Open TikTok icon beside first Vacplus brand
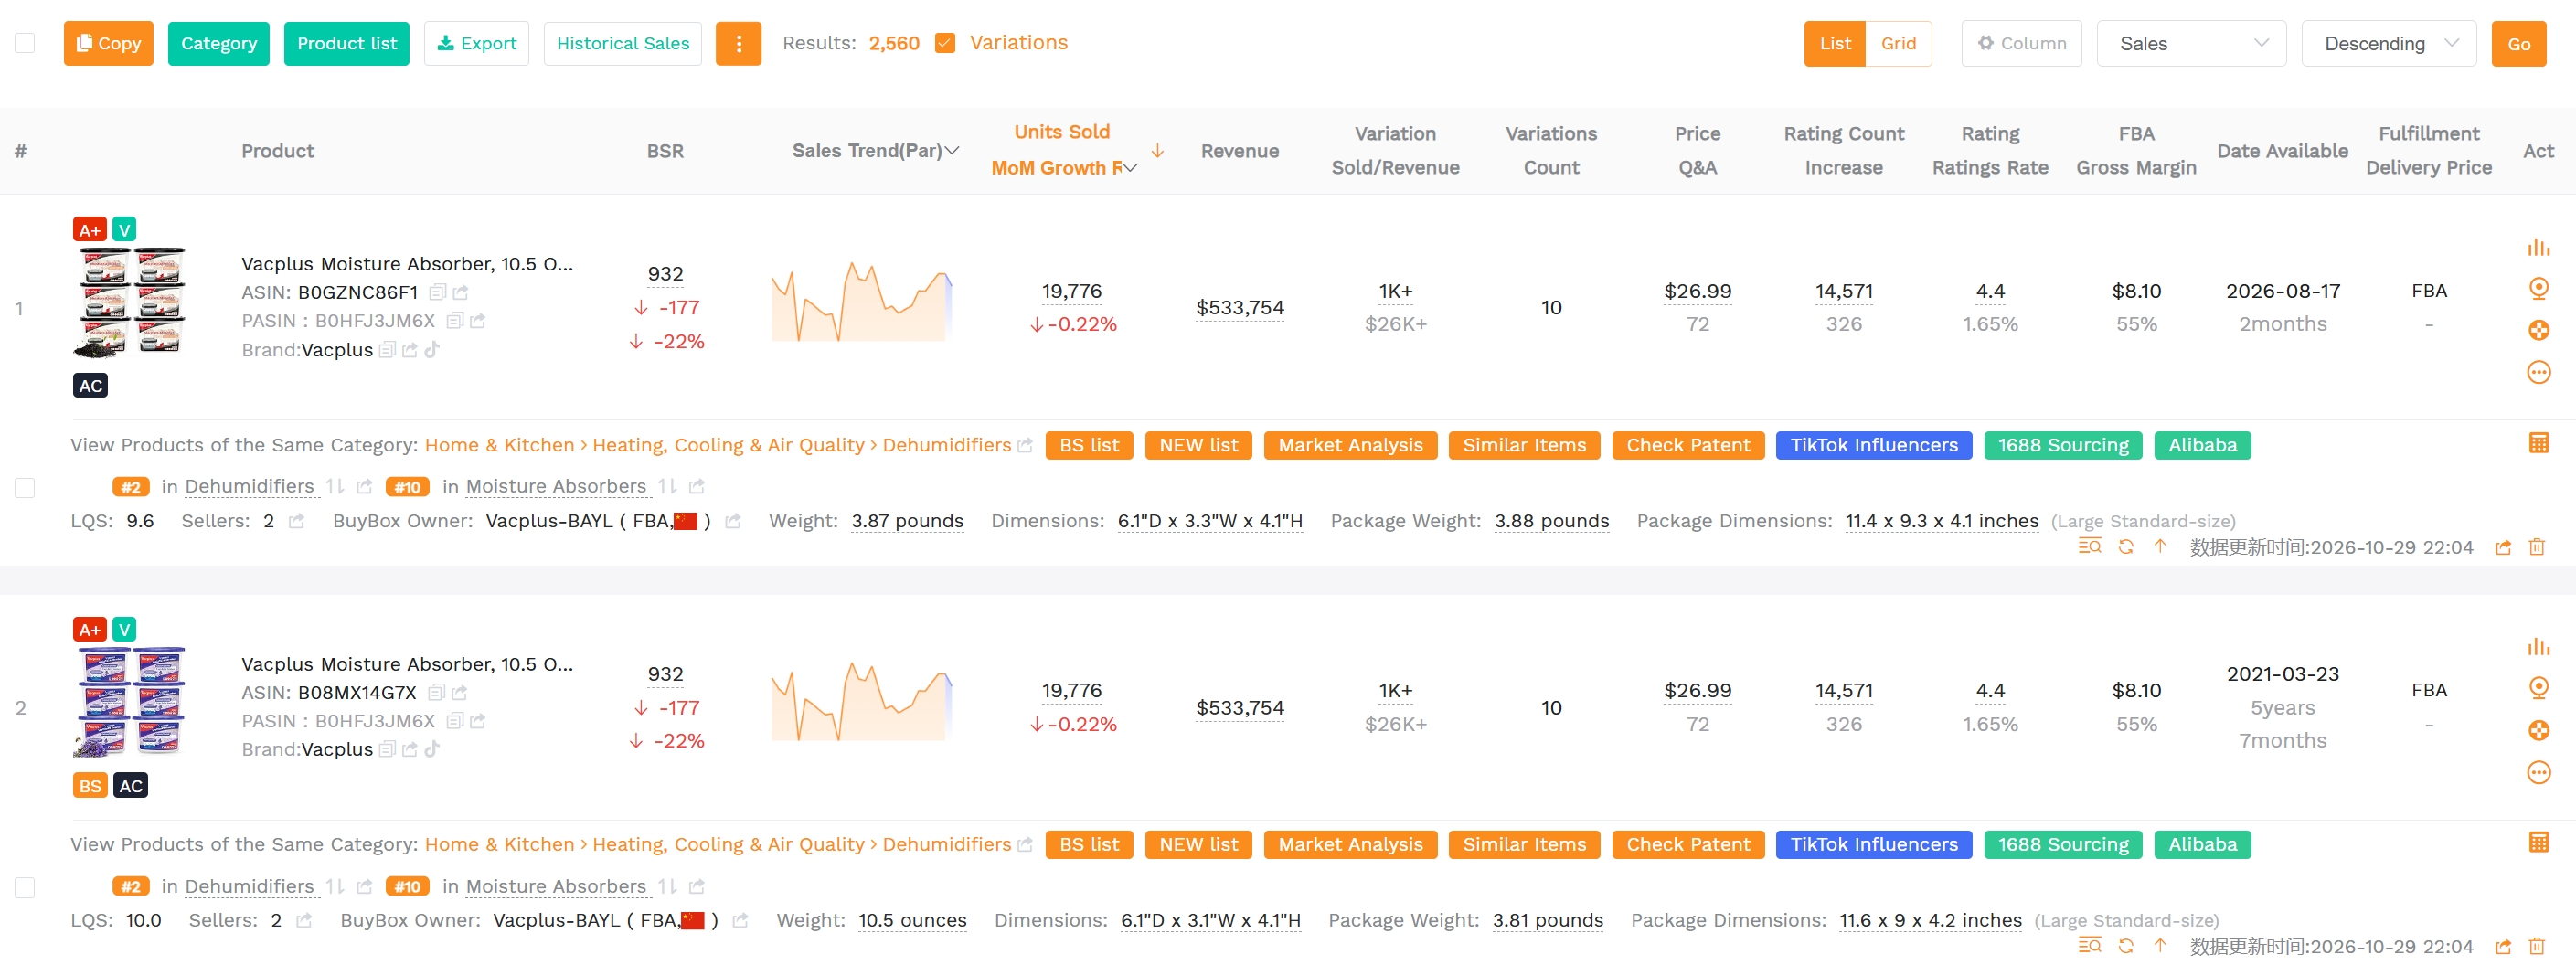 coord(432,350)
